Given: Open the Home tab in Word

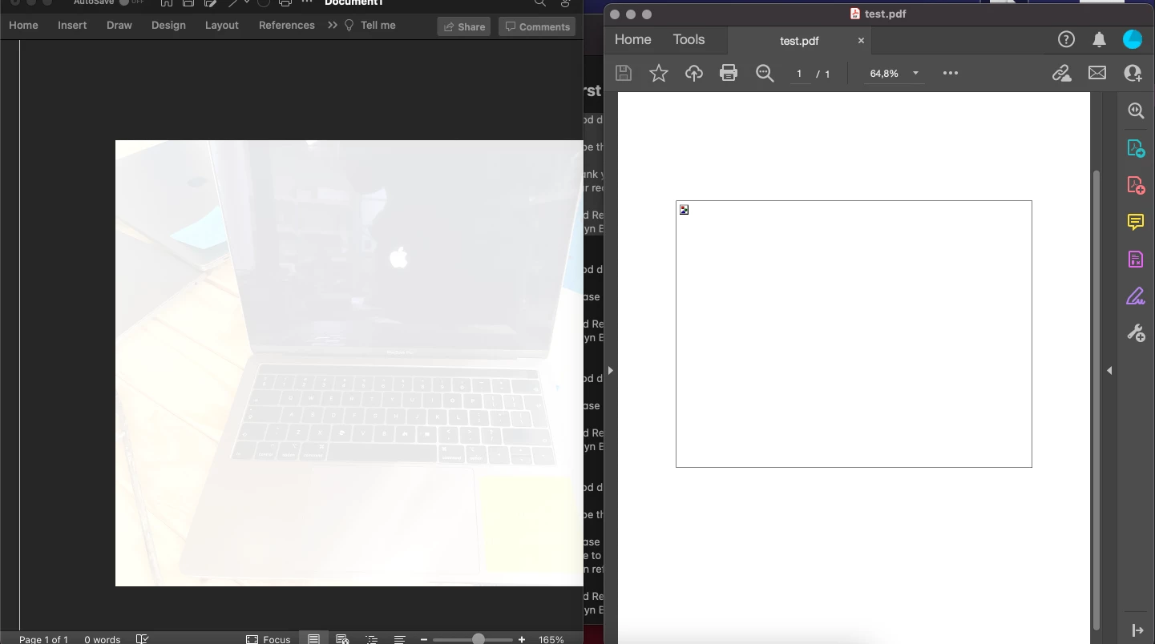Looking at the screenshot, I should (23, 26).
